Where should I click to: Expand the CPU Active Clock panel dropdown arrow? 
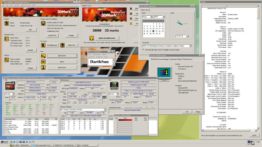tap(147, 115)
